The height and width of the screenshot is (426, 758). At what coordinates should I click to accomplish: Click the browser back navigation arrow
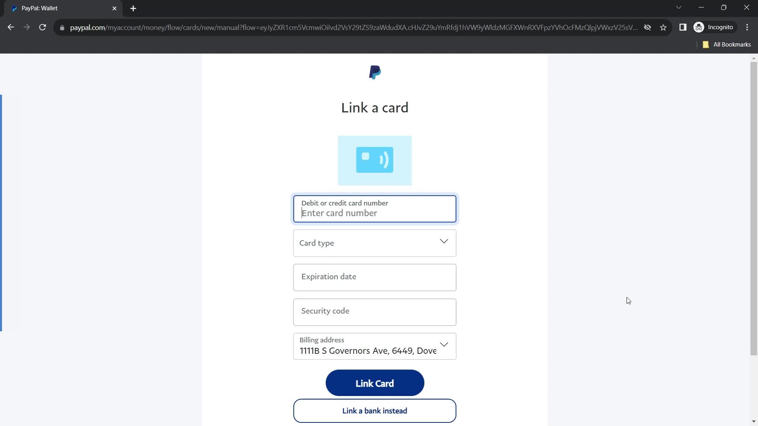coord(11,27)
